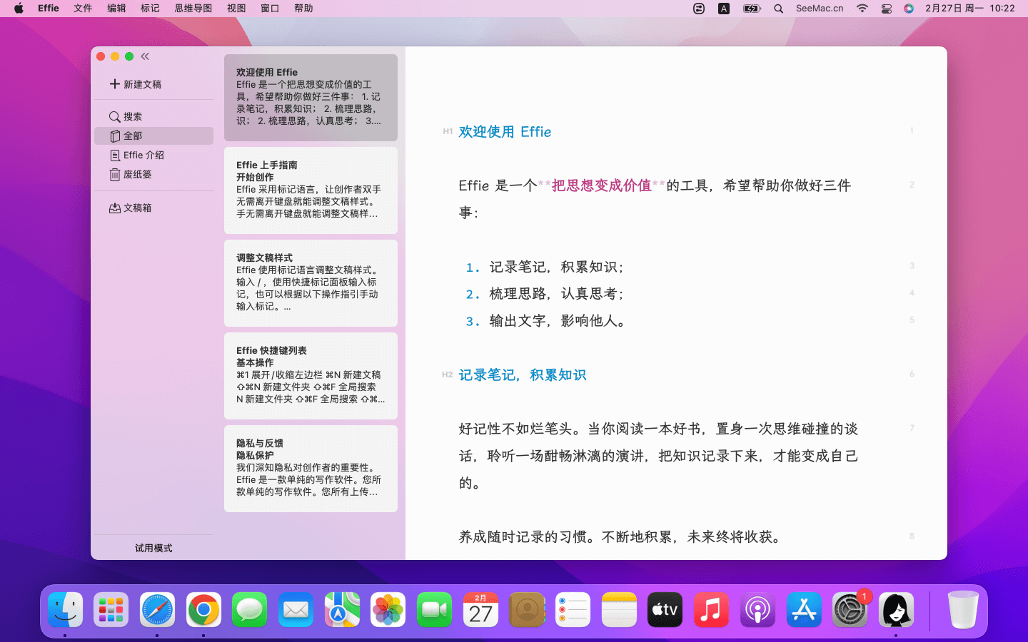Open System Preferences in the Dock
The height and width of the screenshot is (642, 1028).
pyautogui.click(x=850, y=610)
